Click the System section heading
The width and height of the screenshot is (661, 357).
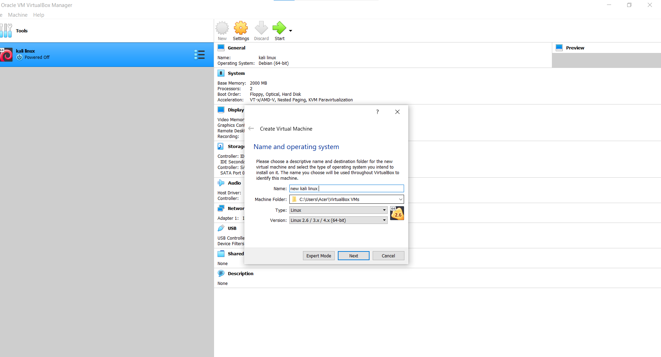click(236, 73)
